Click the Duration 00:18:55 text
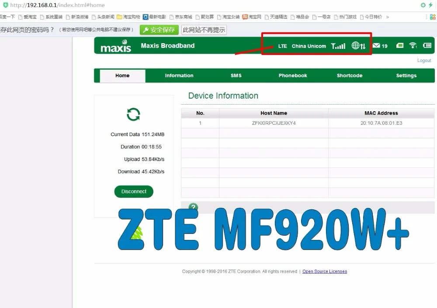 (x=141, y=147)
